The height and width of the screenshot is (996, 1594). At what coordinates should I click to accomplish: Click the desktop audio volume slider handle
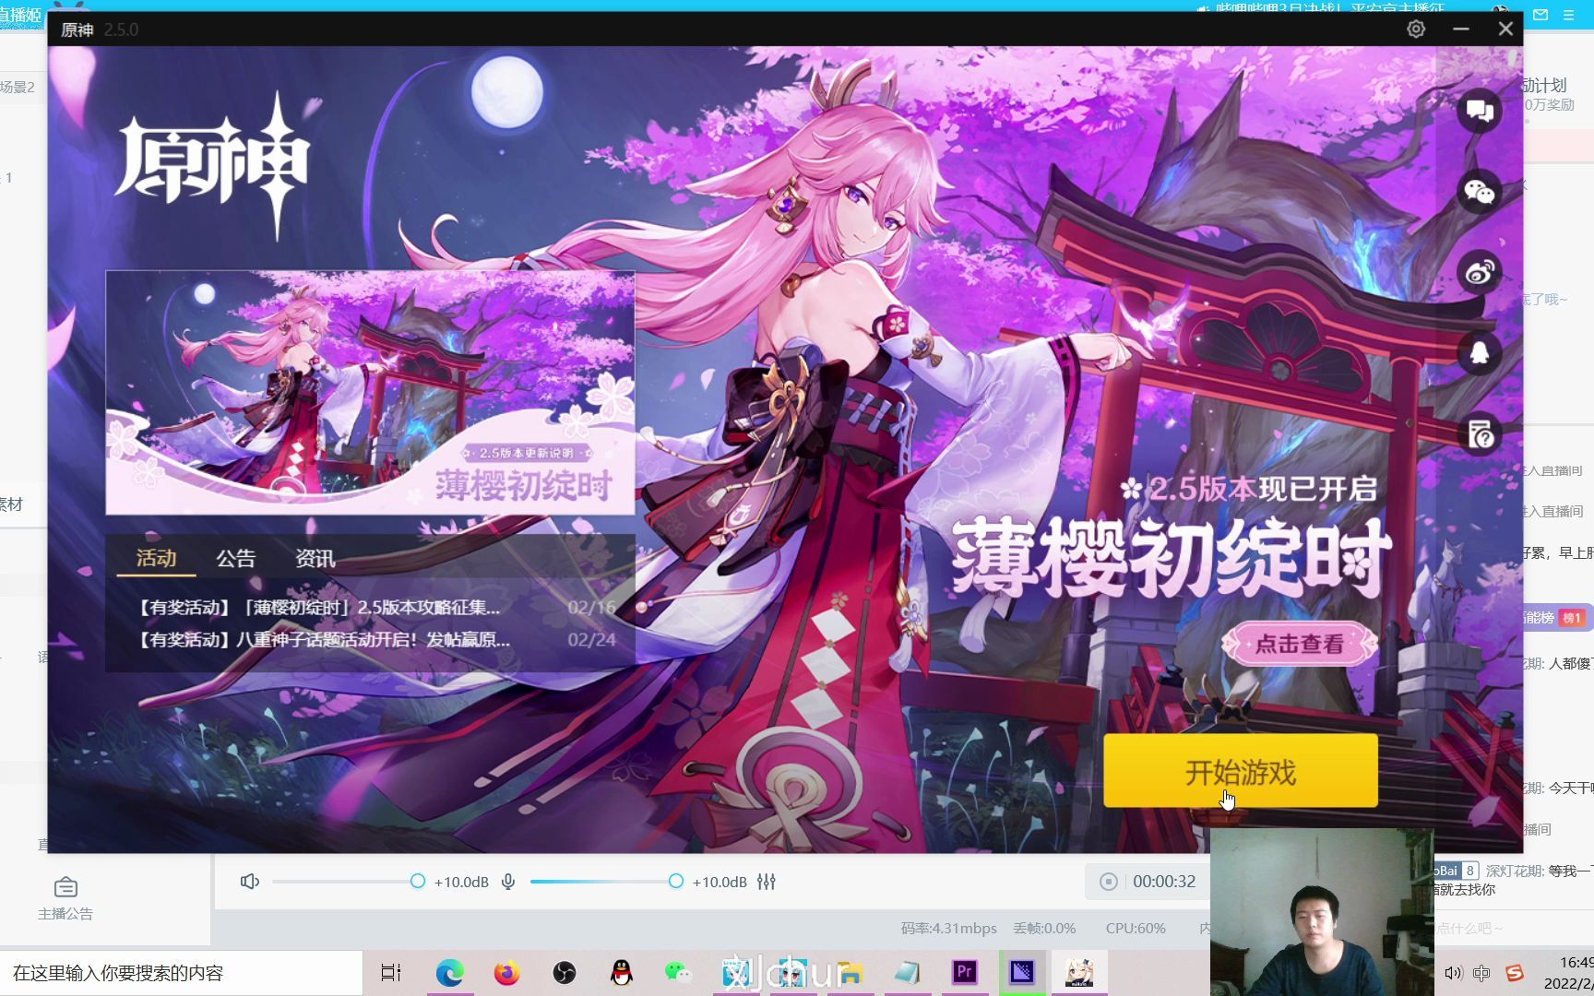(x=418, y=882)
